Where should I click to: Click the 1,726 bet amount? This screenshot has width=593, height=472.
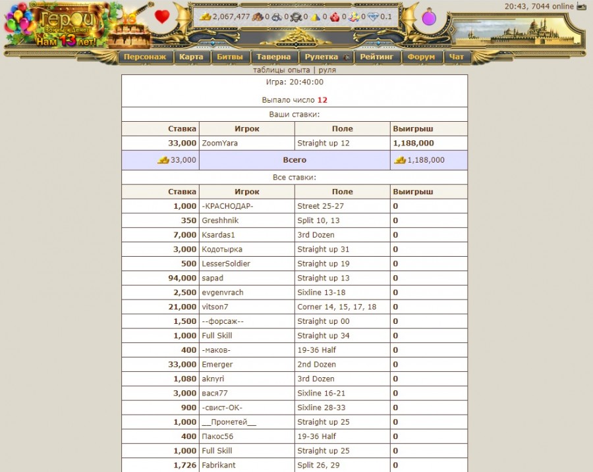tap(185, 465)
